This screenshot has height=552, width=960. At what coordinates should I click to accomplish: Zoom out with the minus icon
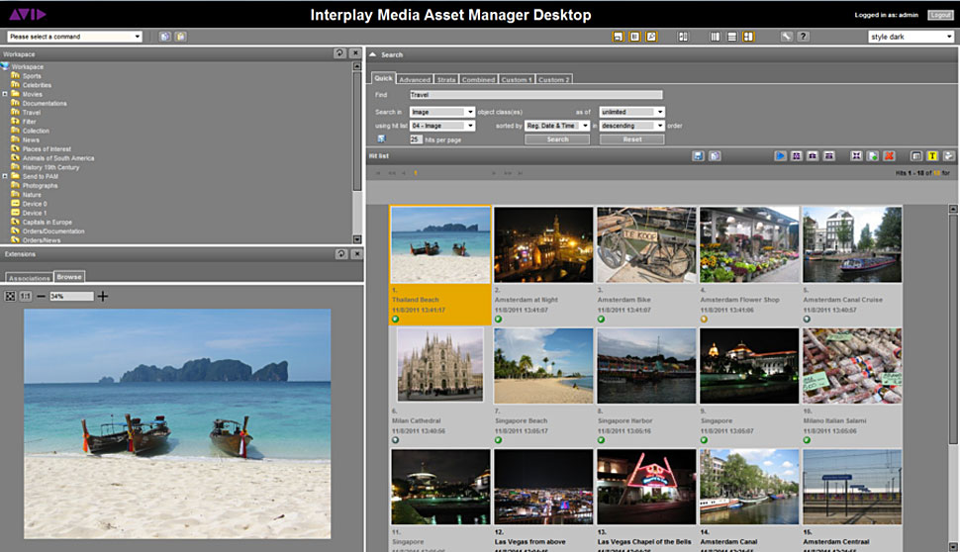click(42, 296)
